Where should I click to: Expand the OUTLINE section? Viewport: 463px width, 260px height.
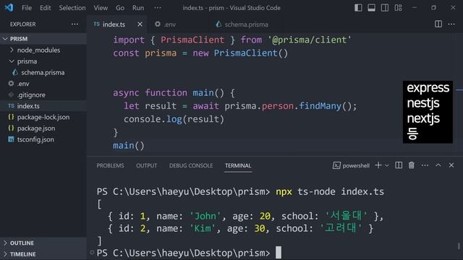point(43,243)
